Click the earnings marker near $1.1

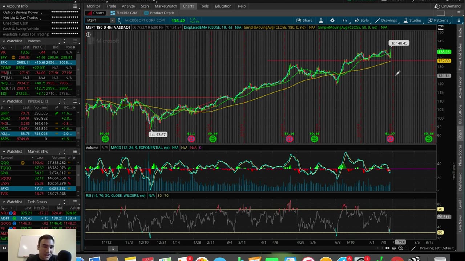click(x=191, y=139)
